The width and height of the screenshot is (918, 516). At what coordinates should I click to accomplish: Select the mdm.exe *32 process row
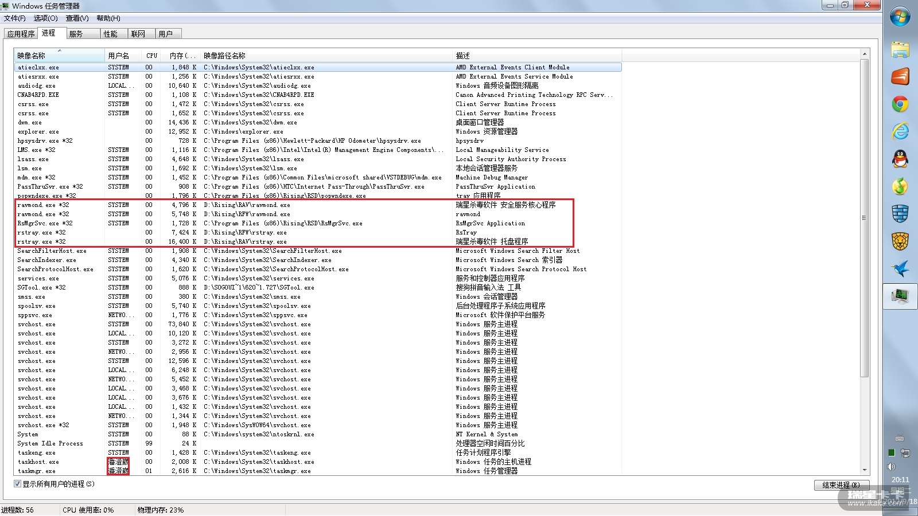(x=318, y=177)
